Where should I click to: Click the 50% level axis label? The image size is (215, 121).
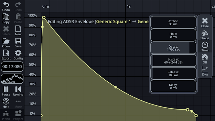coord(33,65)
